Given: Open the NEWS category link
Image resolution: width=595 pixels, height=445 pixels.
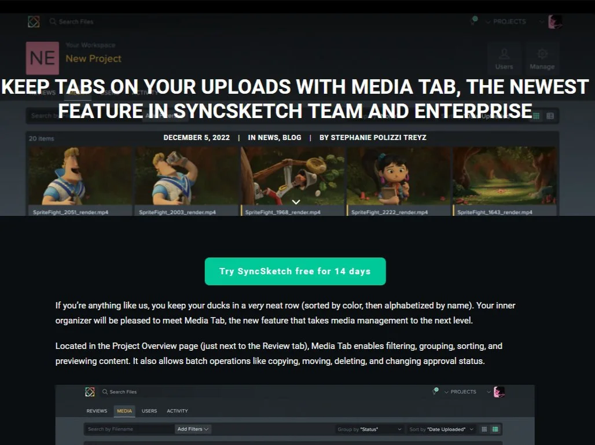Looking at the screenshot, I should (267, 137).
